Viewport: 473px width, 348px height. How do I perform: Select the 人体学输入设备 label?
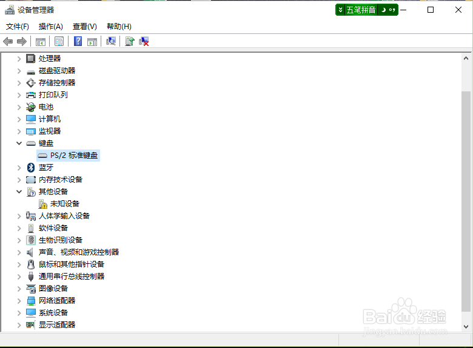click(x=64, y=216)
